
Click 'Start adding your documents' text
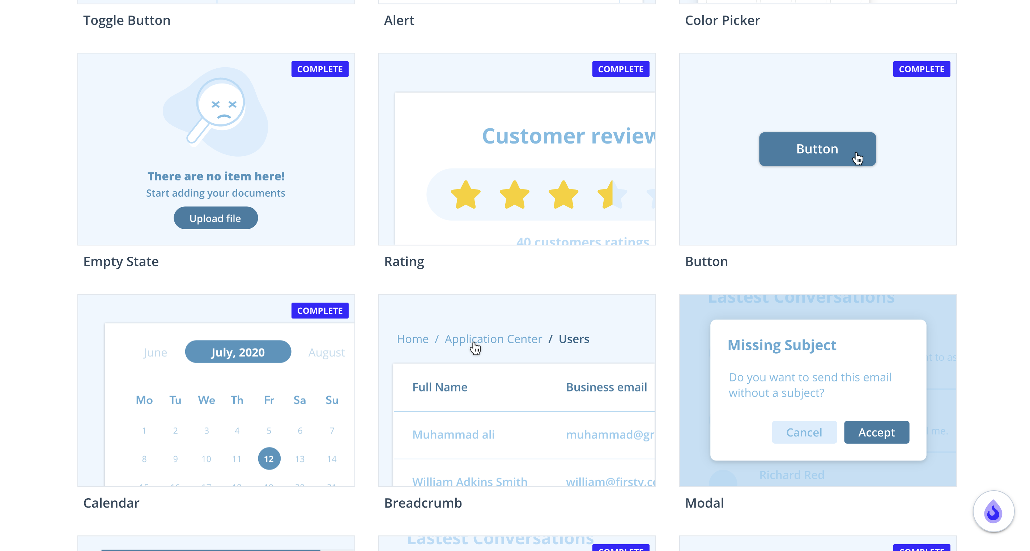tap(216, 193)
